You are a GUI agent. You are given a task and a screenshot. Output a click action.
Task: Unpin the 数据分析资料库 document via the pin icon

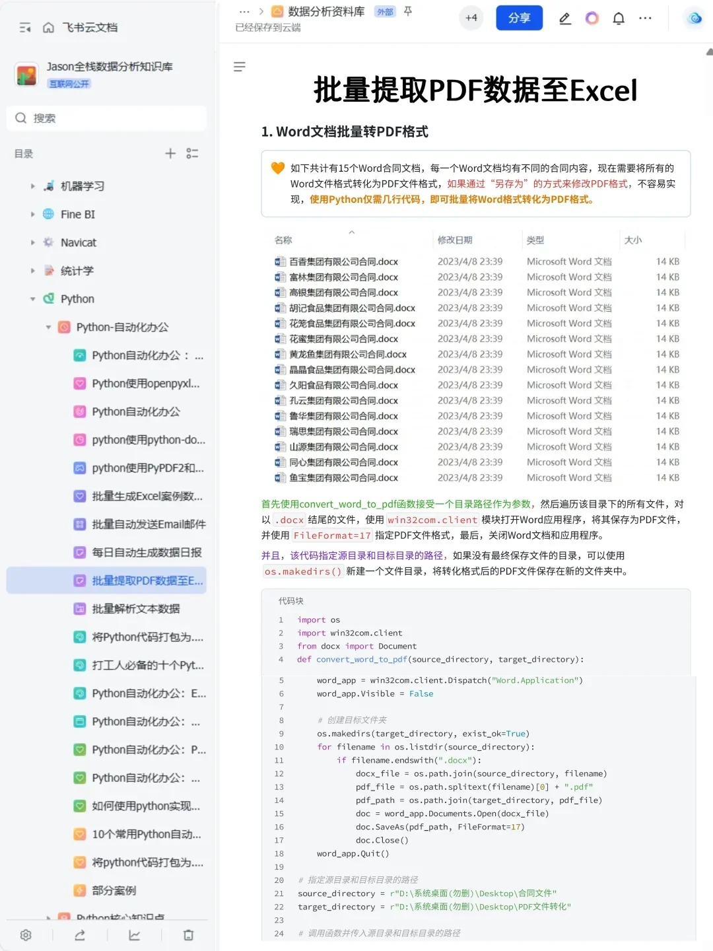(408, 11)
